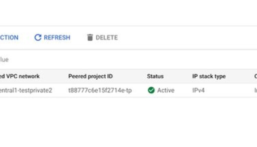This screenshot has height=147, width=257.
Task: Open the central1-testprivate2 peered network entry
Action: click(26, 90)
